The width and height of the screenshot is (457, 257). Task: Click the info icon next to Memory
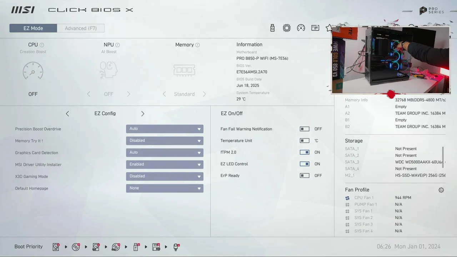tap(197, 45)
